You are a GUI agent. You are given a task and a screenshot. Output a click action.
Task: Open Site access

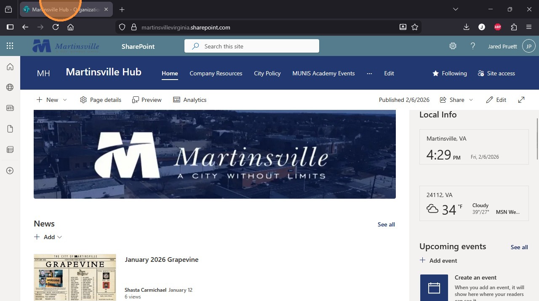click(496, 73)
